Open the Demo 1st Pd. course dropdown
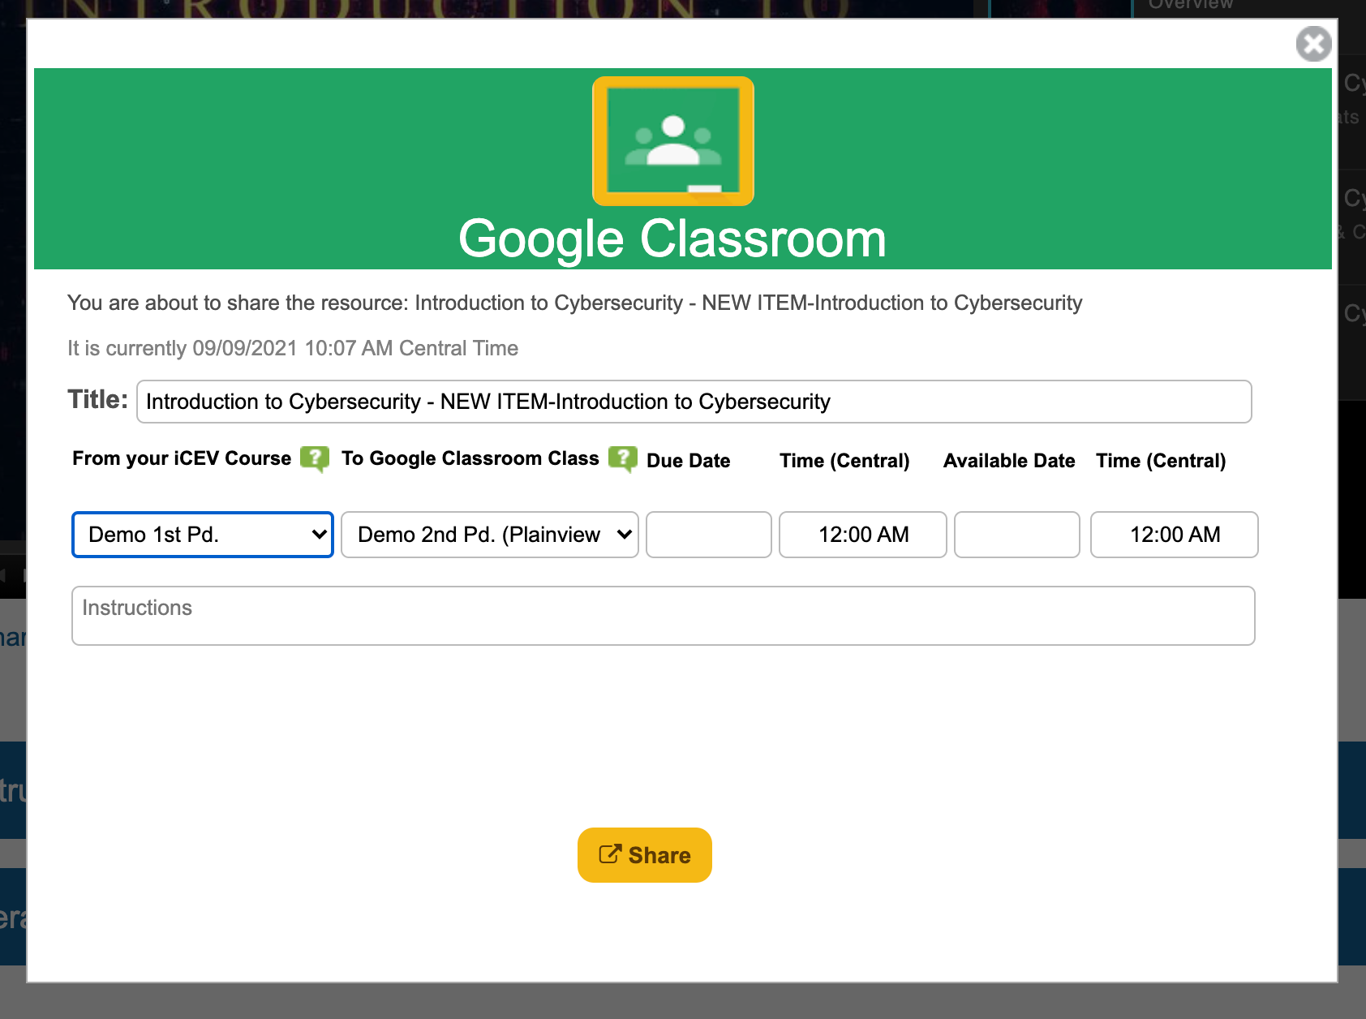 pyautogui.click(x=203, y=535)
